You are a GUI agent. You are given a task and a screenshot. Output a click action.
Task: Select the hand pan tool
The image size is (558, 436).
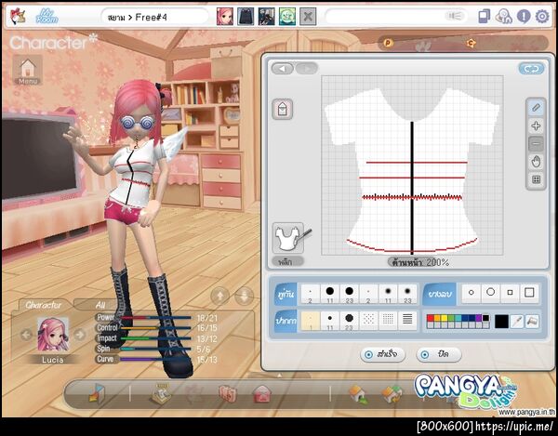pyautogui.click(x=536, y=162)
